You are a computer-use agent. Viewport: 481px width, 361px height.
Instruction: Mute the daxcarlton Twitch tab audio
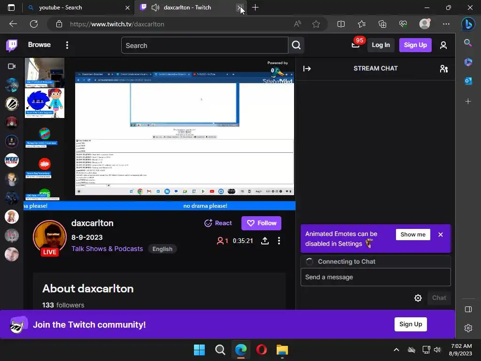point(155,8)
